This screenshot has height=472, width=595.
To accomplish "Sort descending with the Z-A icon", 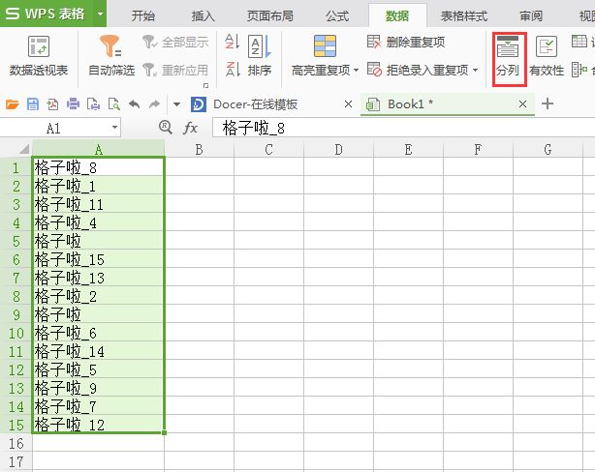I will coord(232,70).
